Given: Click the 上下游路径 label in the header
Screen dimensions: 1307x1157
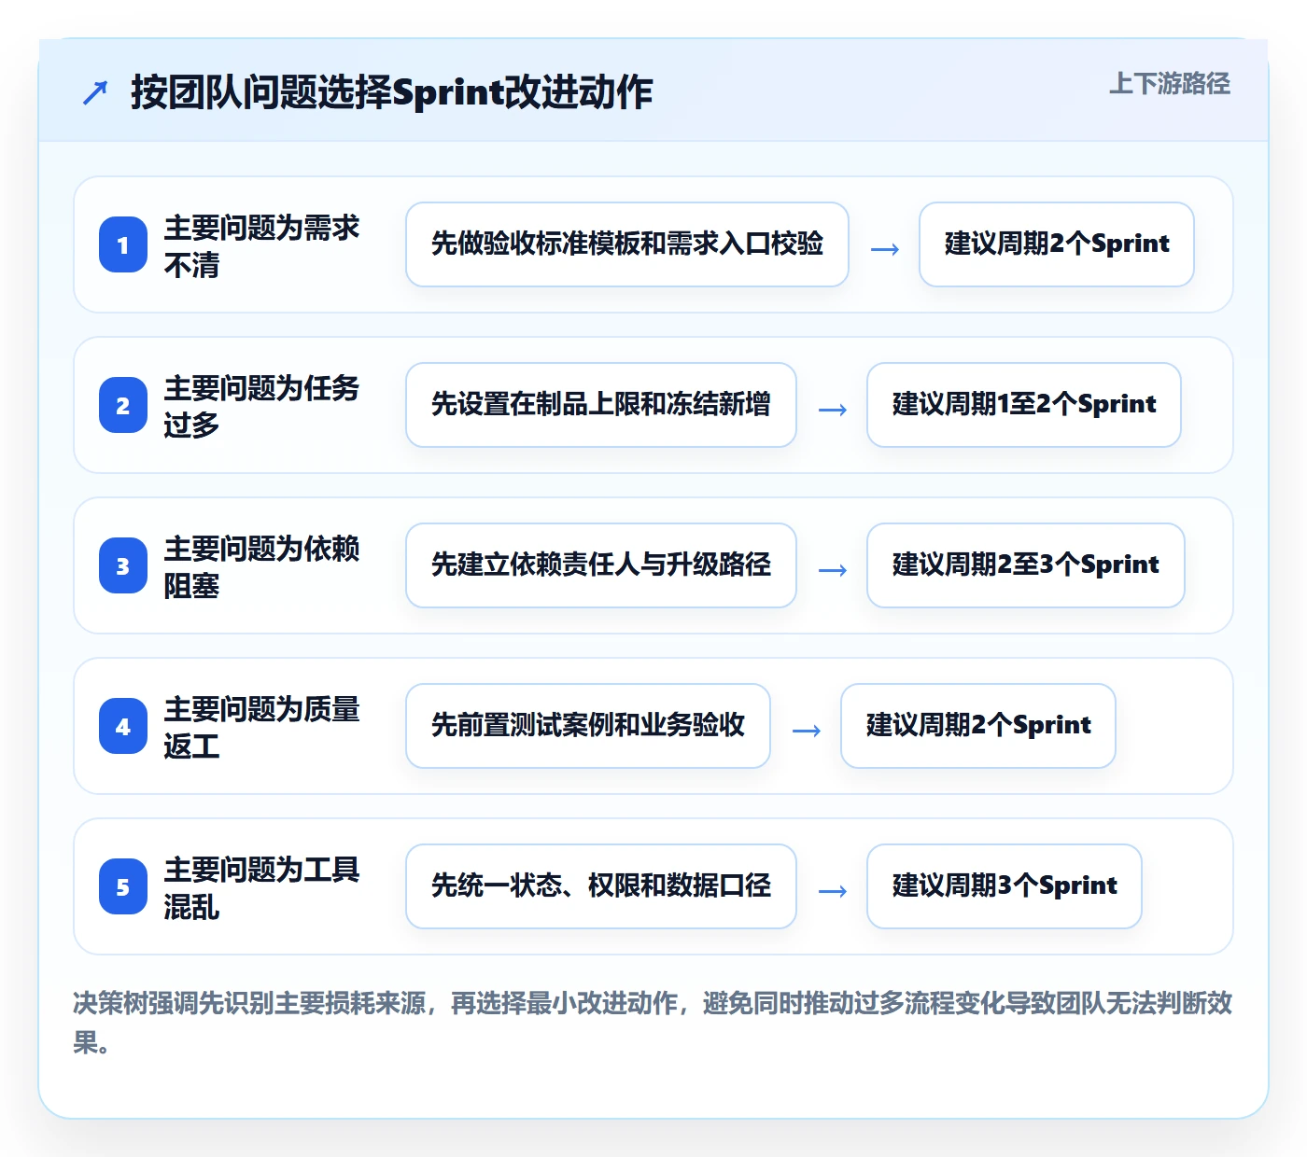Looking at the screenshot, I should point(1170,83).
